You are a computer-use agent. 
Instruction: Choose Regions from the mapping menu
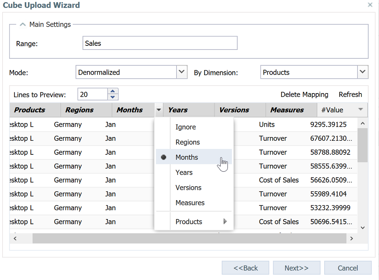(187, 142)
